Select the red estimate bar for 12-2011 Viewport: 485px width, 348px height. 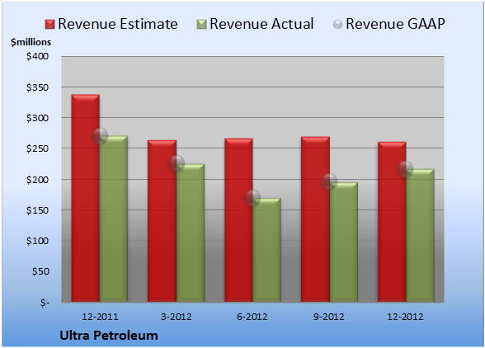(86, 198)
